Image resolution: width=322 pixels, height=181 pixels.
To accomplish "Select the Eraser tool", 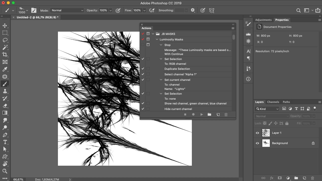I will point(5,106).
